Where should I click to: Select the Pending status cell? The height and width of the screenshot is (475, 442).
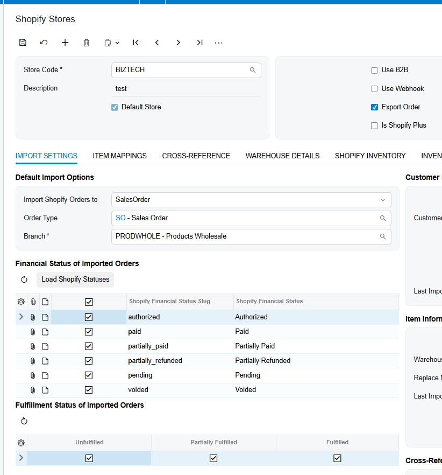[x=316, y=375]
